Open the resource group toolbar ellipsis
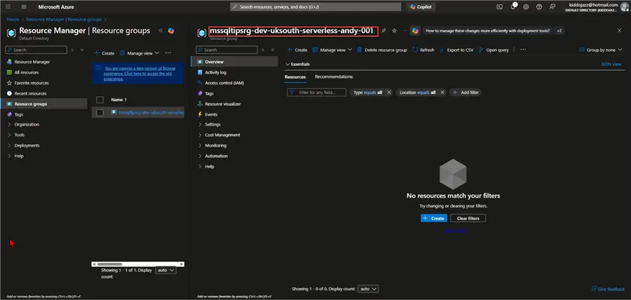The image size is (631, 300). pyautogui.click(x=523, y=50)
